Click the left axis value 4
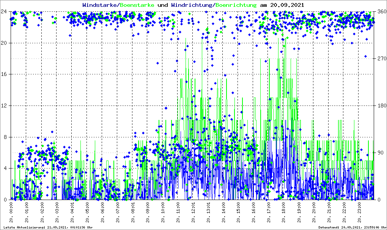This screenshot has width=387, height=230. click(x=5, y=168)
